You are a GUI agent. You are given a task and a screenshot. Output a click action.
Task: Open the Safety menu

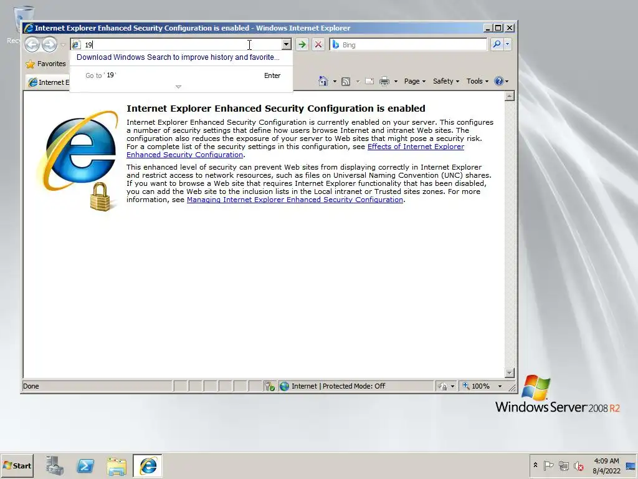tap(446, 81)
